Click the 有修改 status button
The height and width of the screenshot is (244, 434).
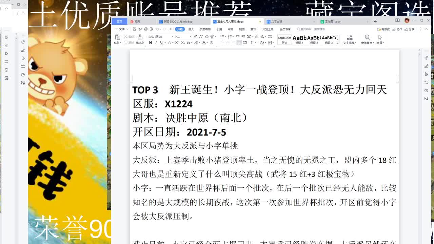pos(383,29)
